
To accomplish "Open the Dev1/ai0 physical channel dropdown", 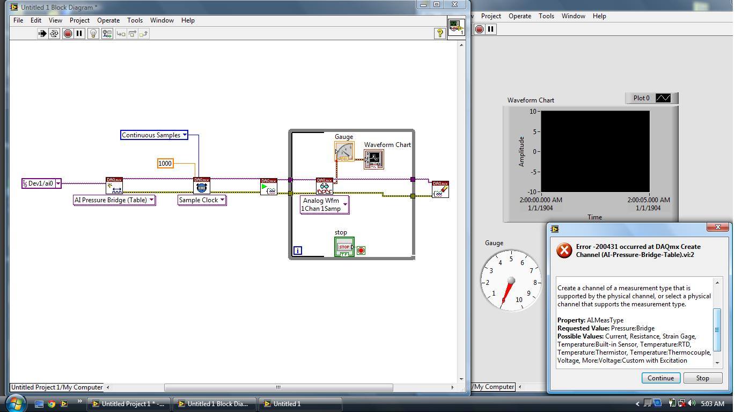I will pos(58,183).
